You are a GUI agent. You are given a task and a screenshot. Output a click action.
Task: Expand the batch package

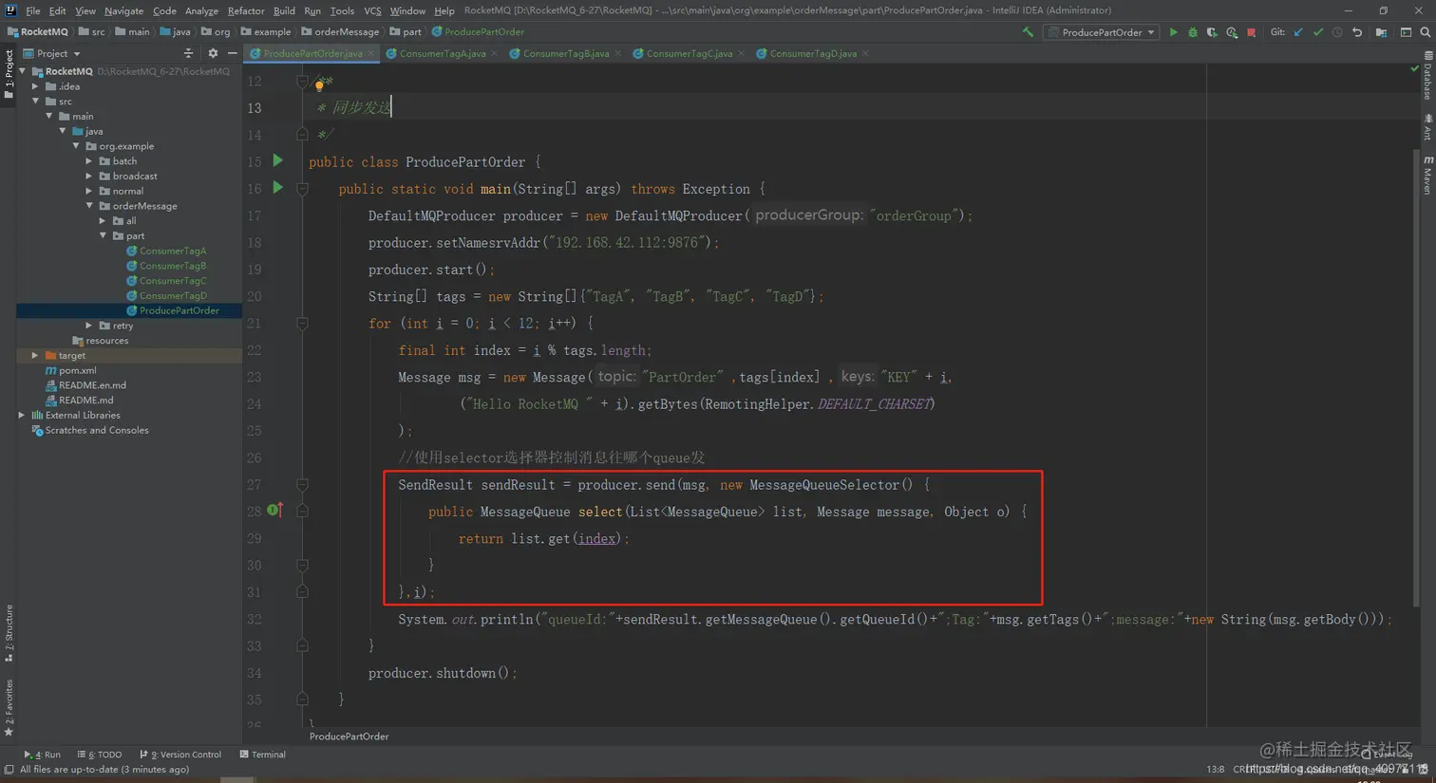pyautogui.click(x=89, y=161)
